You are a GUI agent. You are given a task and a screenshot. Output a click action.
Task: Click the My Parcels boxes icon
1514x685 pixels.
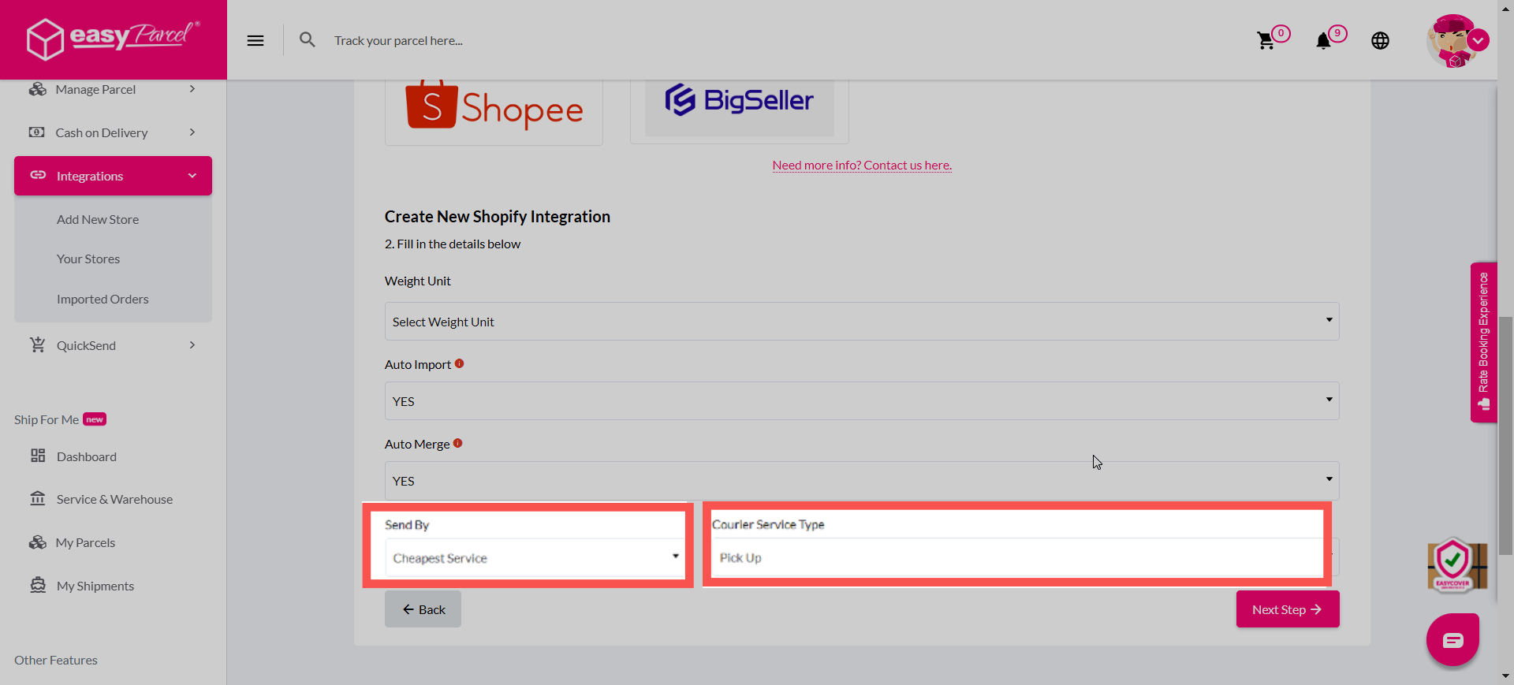[x=37, y=542]
